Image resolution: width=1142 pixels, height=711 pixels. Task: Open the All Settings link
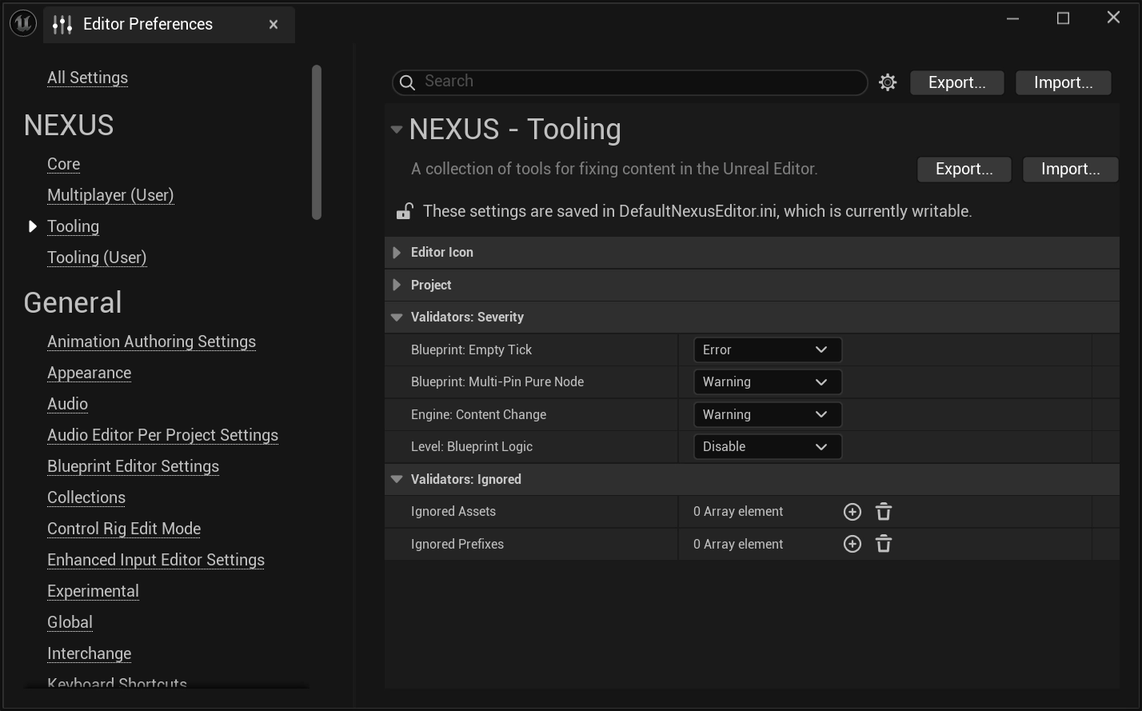click(87, 78)
